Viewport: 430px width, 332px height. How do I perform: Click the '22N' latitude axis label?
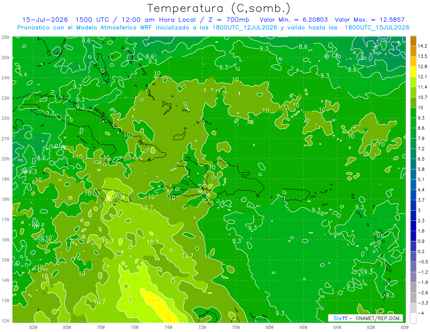(x=5, y=118)
